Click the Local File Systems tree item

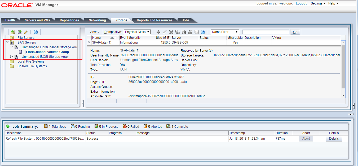31,61
